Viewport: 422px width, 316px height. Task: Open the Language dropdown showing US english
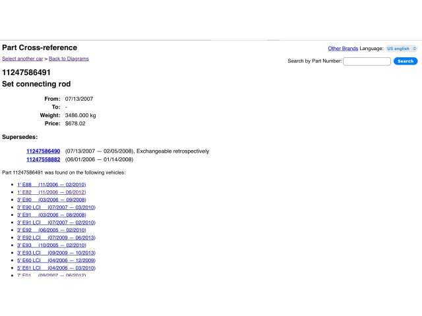point(401,49)
